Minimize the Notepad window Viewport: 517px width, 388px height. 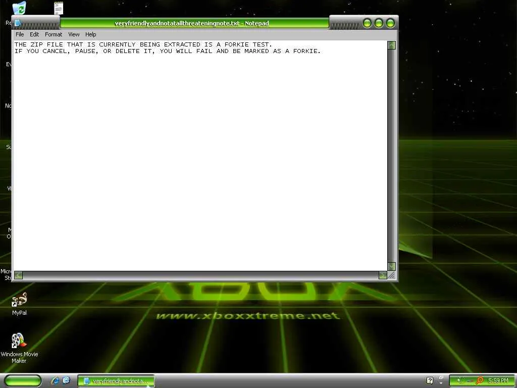coord(367,23)
